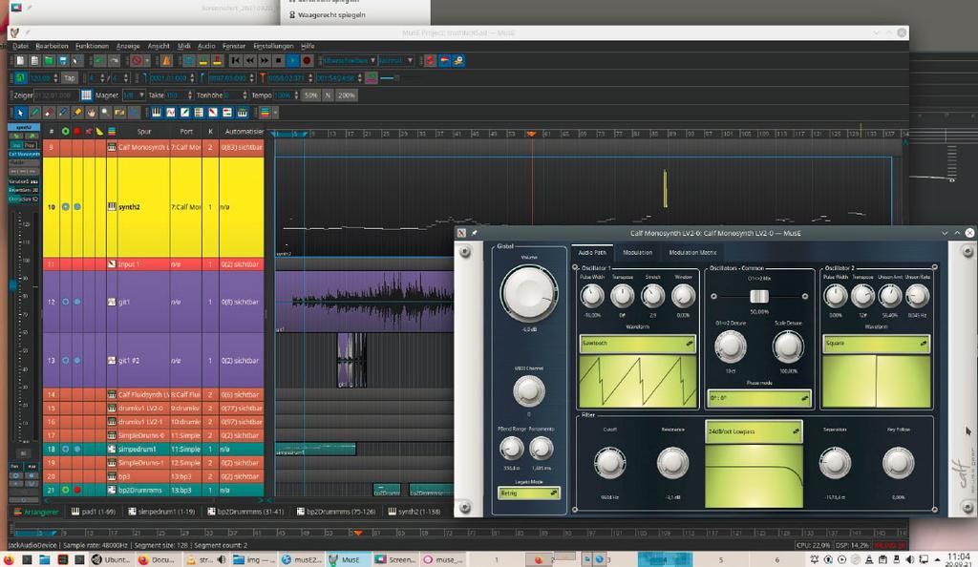Disarm the red record on bp2Drummms track
This screenshot has height=567, width=978.
77,490
